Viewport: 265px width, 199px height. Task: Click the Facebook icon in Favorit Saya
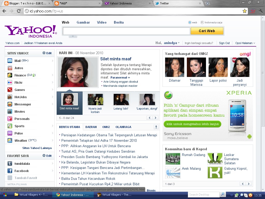tap(10, 171)
